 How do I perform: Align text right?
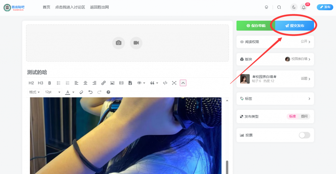[x=94, y=83]
